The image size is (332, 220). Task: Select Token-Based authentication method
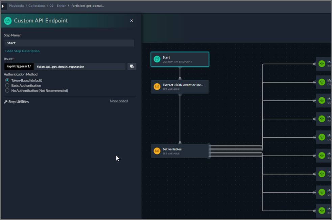7,80
